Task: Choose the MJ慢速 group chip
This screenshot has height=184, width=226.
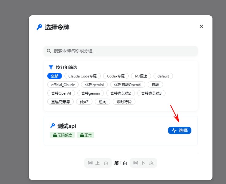Action: 141,76
